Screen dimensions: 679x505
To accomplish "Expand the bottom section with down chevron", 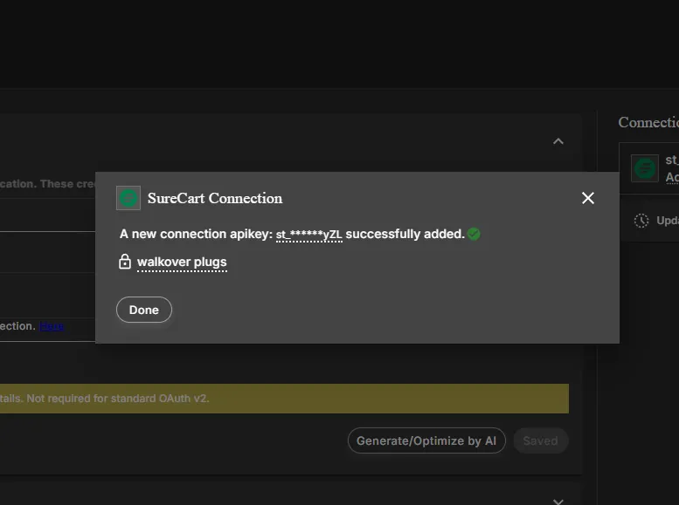I will pyautogui.click(x=558, y=500).
